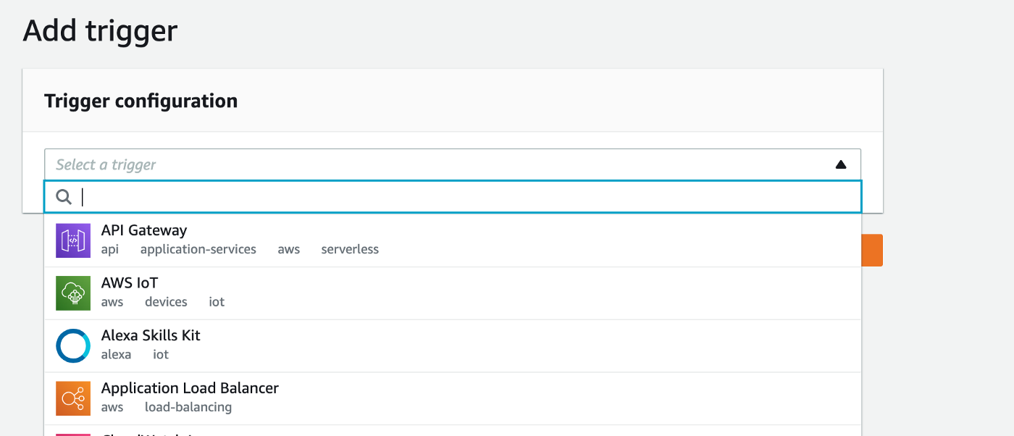Choose AWS IoT from the trigger list
Viewport: 1014px width, 436px height.
[x=453, y=293]
